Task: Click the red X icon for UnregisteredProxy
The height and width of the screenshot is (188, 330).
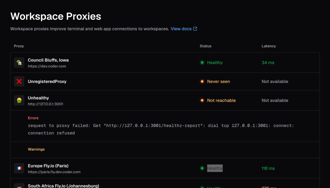Action: (x=19, y=82)
